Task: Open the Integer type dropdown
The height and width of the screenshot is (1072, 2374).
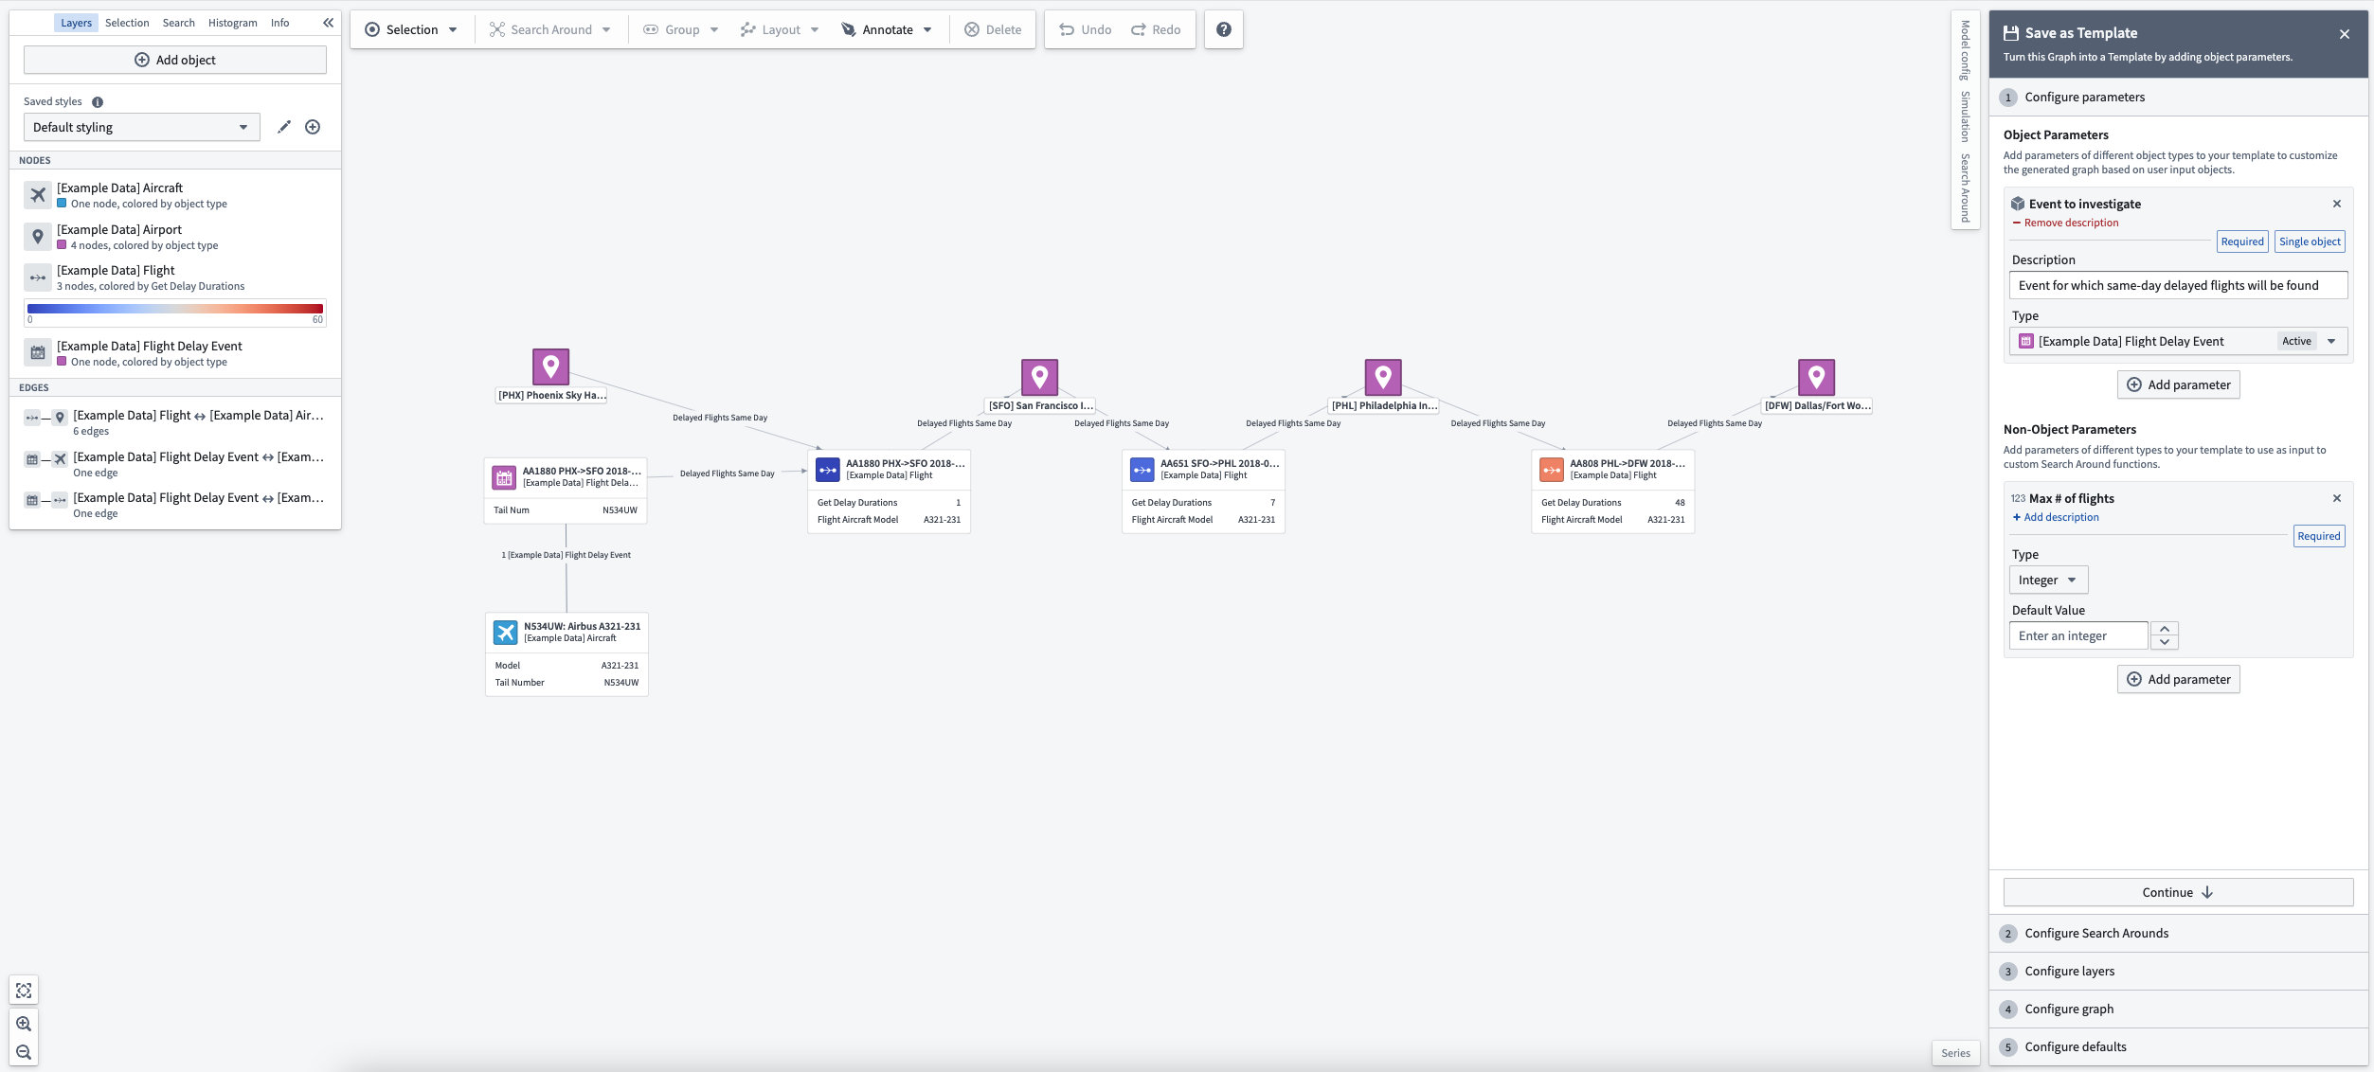Action: click(2048, 580)
